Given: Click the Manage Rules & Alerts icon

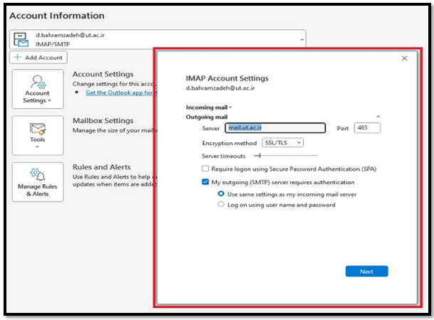Looking at the screenshot, I should (x=37, y=175).
